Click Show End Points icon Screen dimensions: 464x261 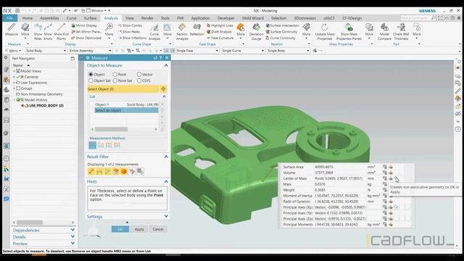coord(61,31)
